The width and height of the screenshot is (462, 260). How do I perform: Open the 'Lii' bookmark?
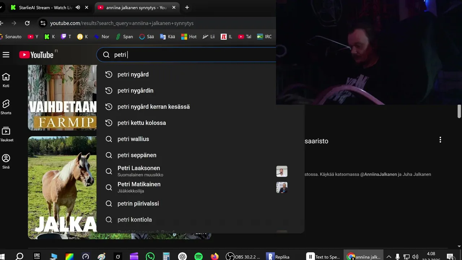(x=209, y=36)
